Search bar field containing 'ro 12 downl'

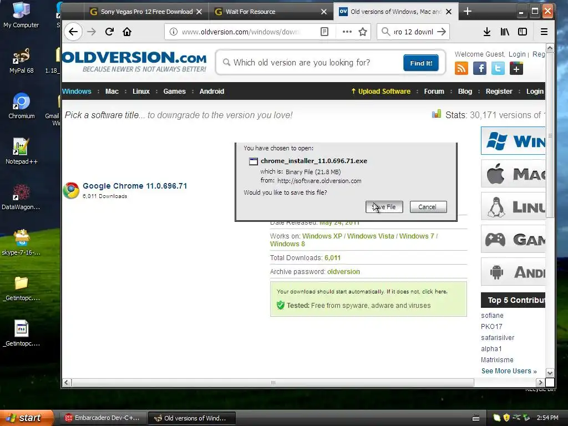[x=413, y=32]
